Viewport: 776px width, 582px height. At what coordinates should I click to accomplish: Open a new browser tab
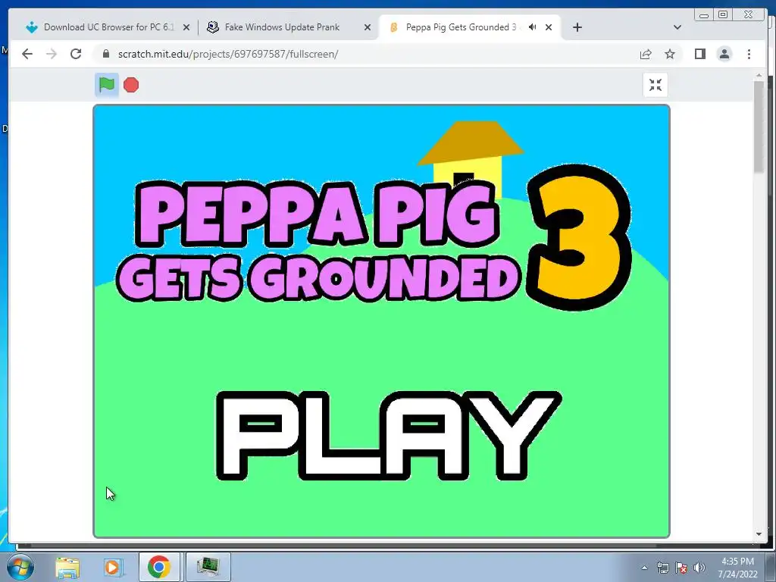coord(577,27)
